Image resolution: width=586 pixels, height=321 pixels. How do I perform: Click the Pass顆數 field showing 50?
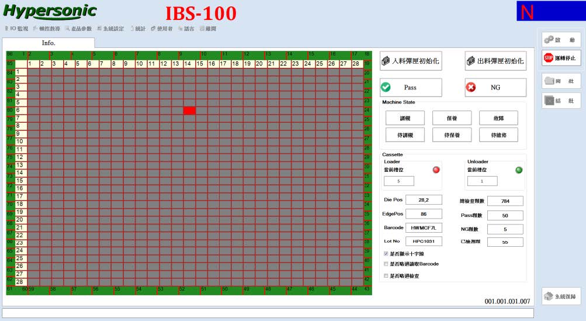[505, 216]
